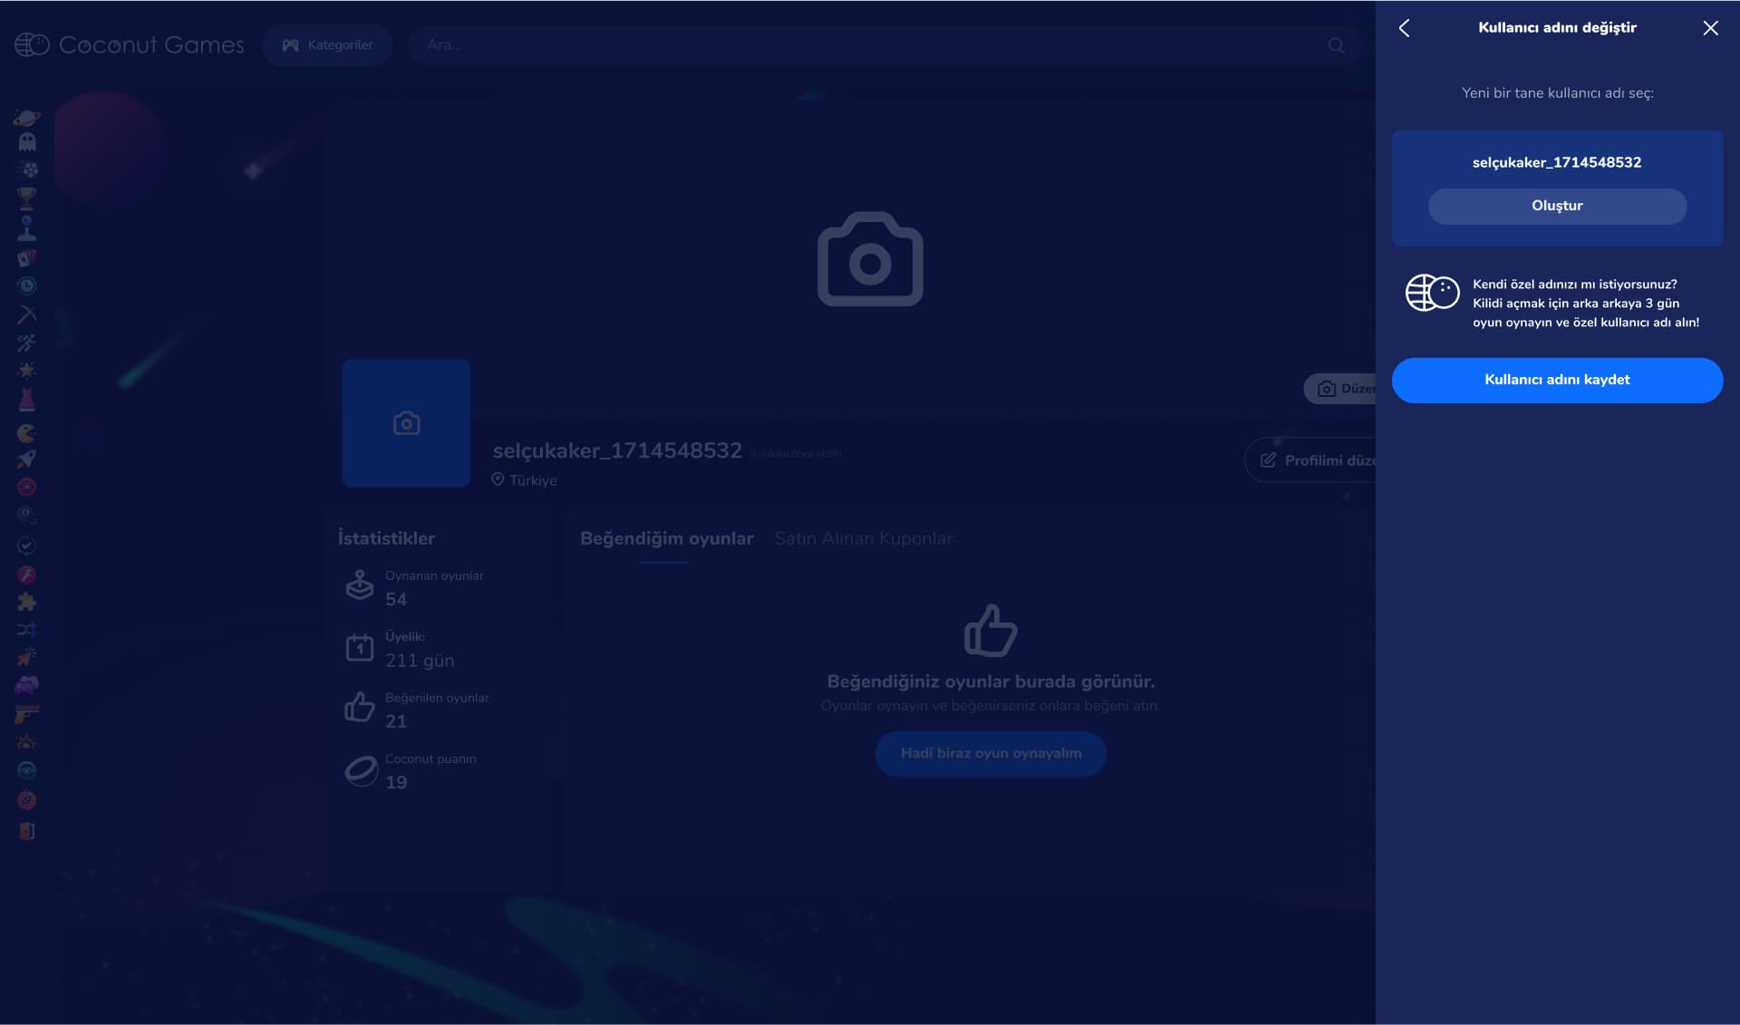1740x1025 pixels.
Task: Click the Beğenilen oyunlar 21 stat
Action: [x=417, y=710]
